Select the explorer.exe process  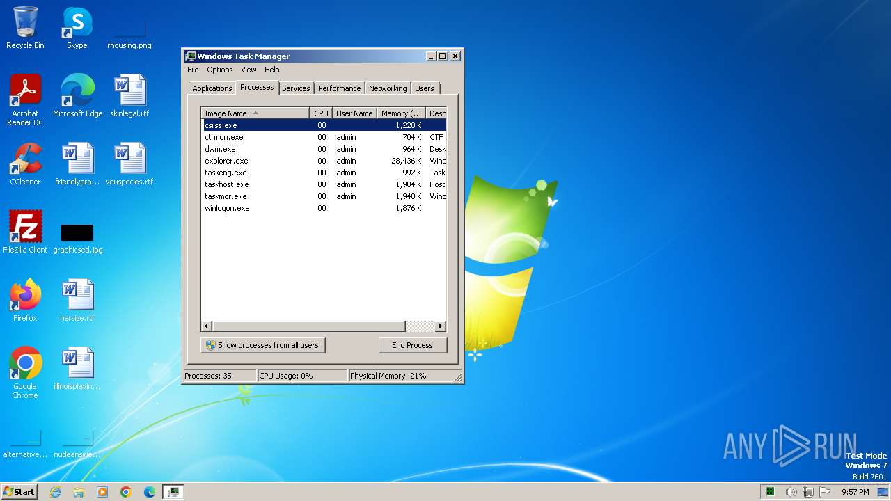coord(324,161)
